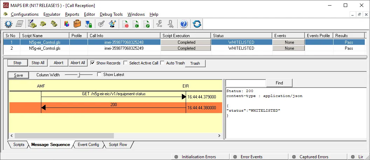Click the Find button
370x160 pixels.
pyautogui.click(x=279, y=83)
